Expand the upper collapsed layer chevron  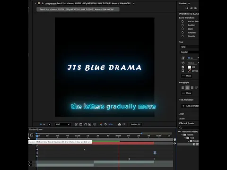29,162
